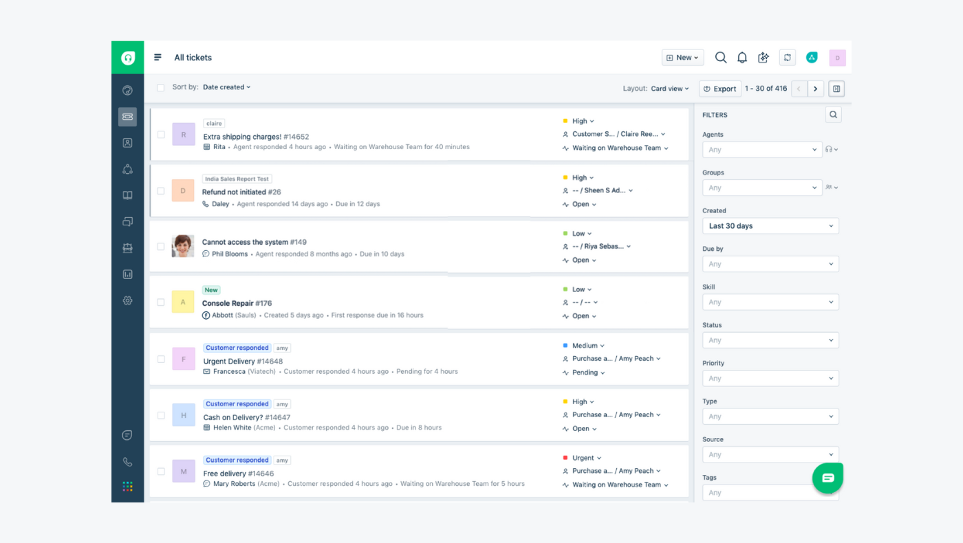Click the Tags filter input field
The width and height of the screenshot is (963, 543).
(770, 492)
